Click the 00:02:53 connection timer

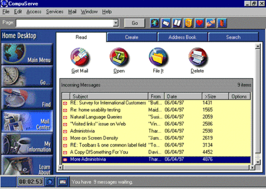point(31,182)
